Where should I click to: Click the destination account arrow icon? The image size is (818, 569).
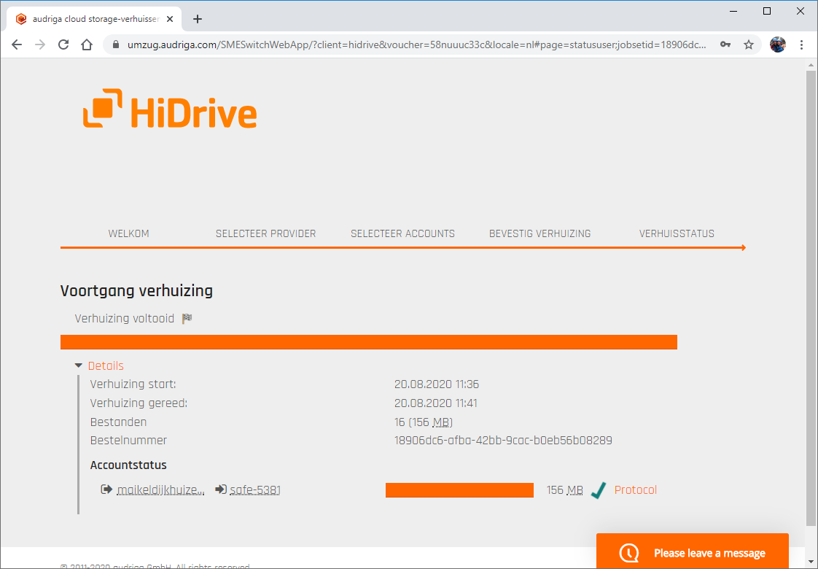(x=221, y=489)
